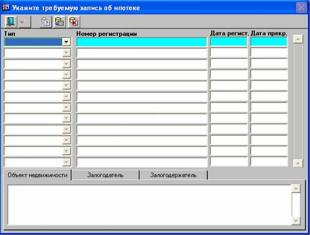Click the up arrow of bottom text area scrollbar
The image size is (310, 235).
pos(296,189)
